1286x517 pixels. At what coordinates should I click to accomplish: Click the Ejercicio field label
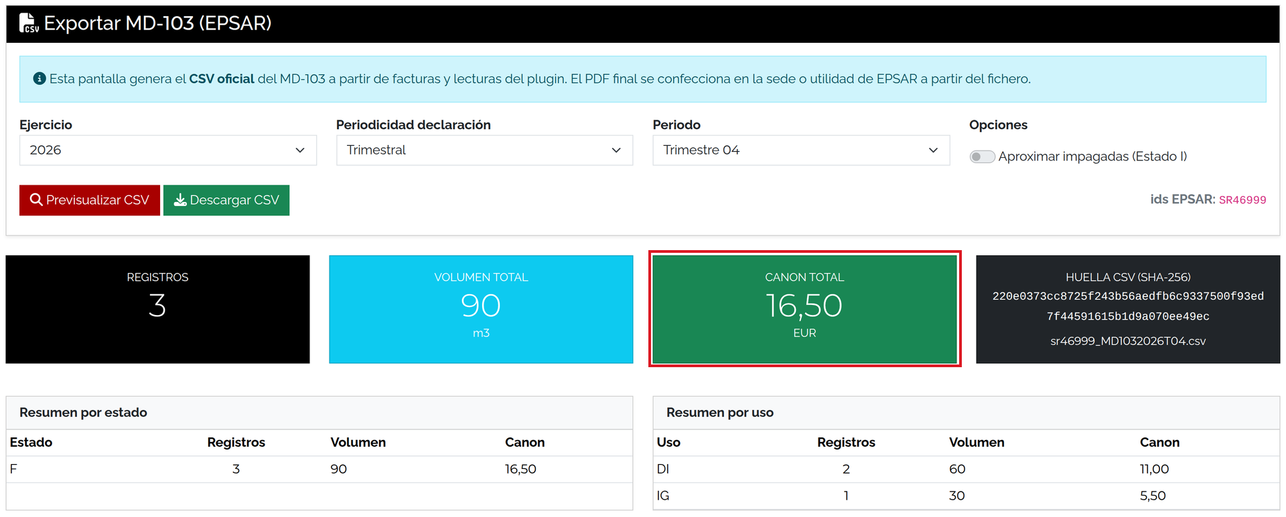(x=46, y=125)
